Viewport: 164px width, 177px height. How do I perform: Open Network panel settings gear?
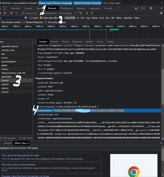pos(161,13)
